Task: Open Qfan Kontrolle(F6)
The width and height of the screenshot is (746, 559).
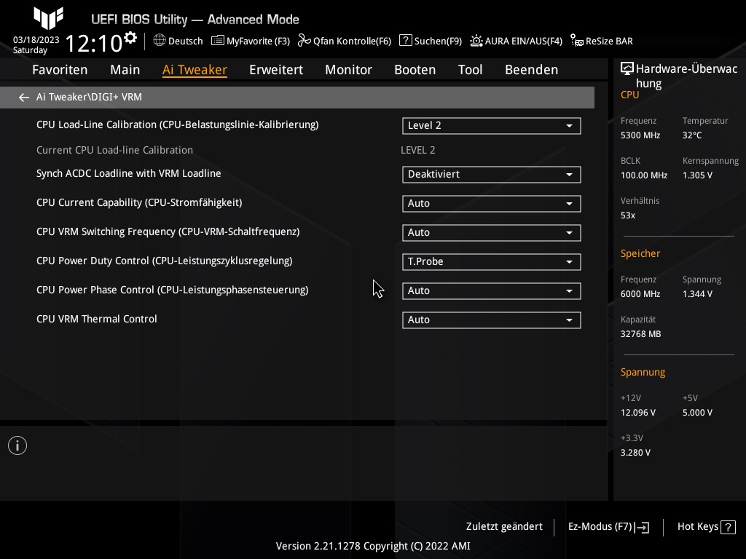Action: pos(345,41)
